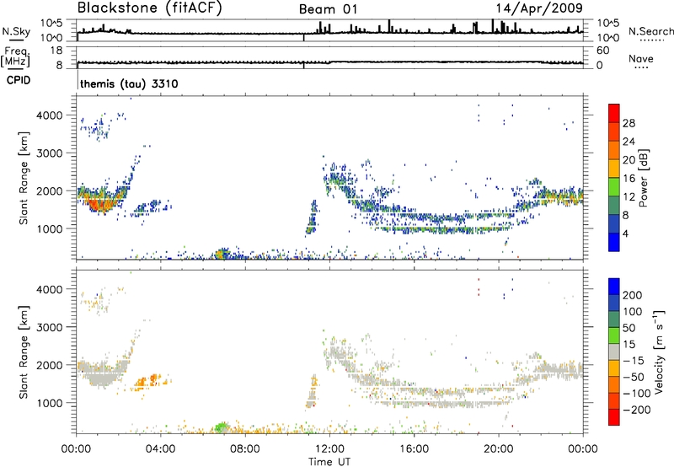Click the "28" value on Power colorbar
Screen dimensions: 674x467
[x=629, y=123]
